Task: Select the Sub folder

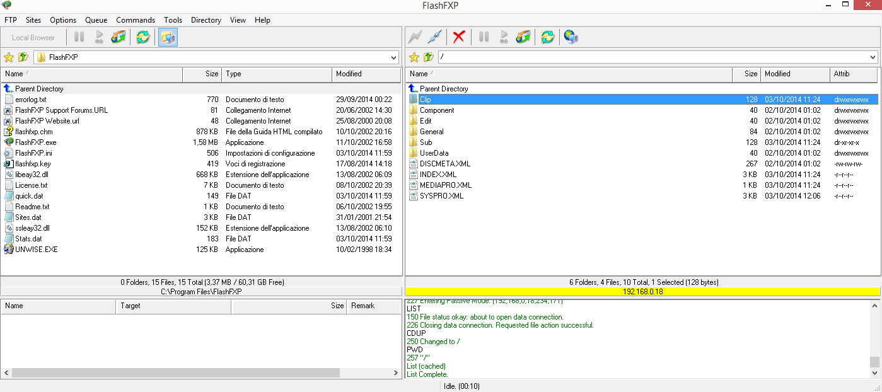Action: tap(426, 142)
